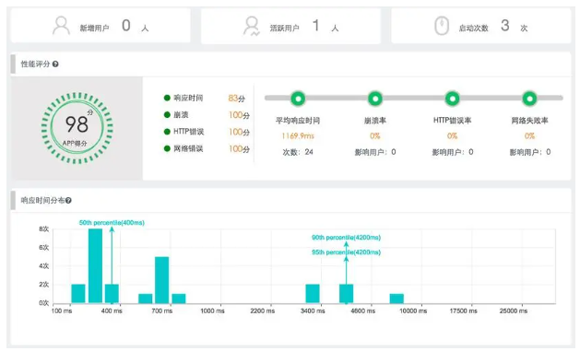Select the HTTP错误率 green node on track

[453, 99]
